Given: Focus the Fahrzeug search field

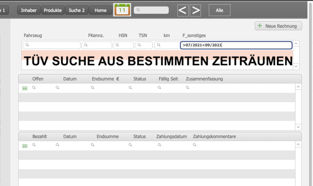Looking at the screenshot, I should pyautogui.click(x=52, y=45).
